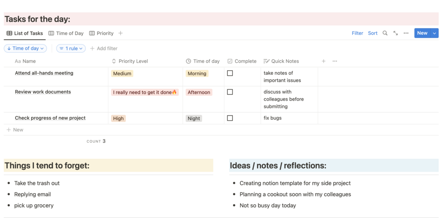This screenshot has width=447, height=218.
Task: Click the search magnifier icon
Action: tap(385, 33)
